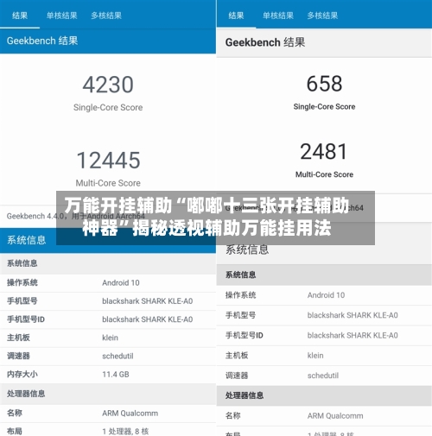
Task: Click left 手机型号ID label
Action: [x=26, y=319]
